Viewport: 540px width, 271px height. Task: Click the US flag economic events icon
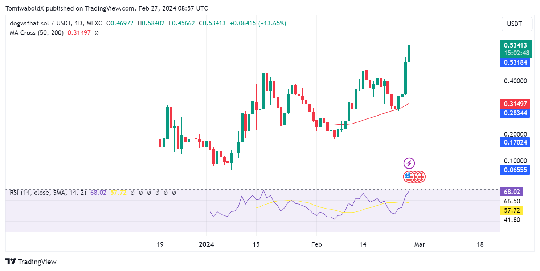[415, 177]
